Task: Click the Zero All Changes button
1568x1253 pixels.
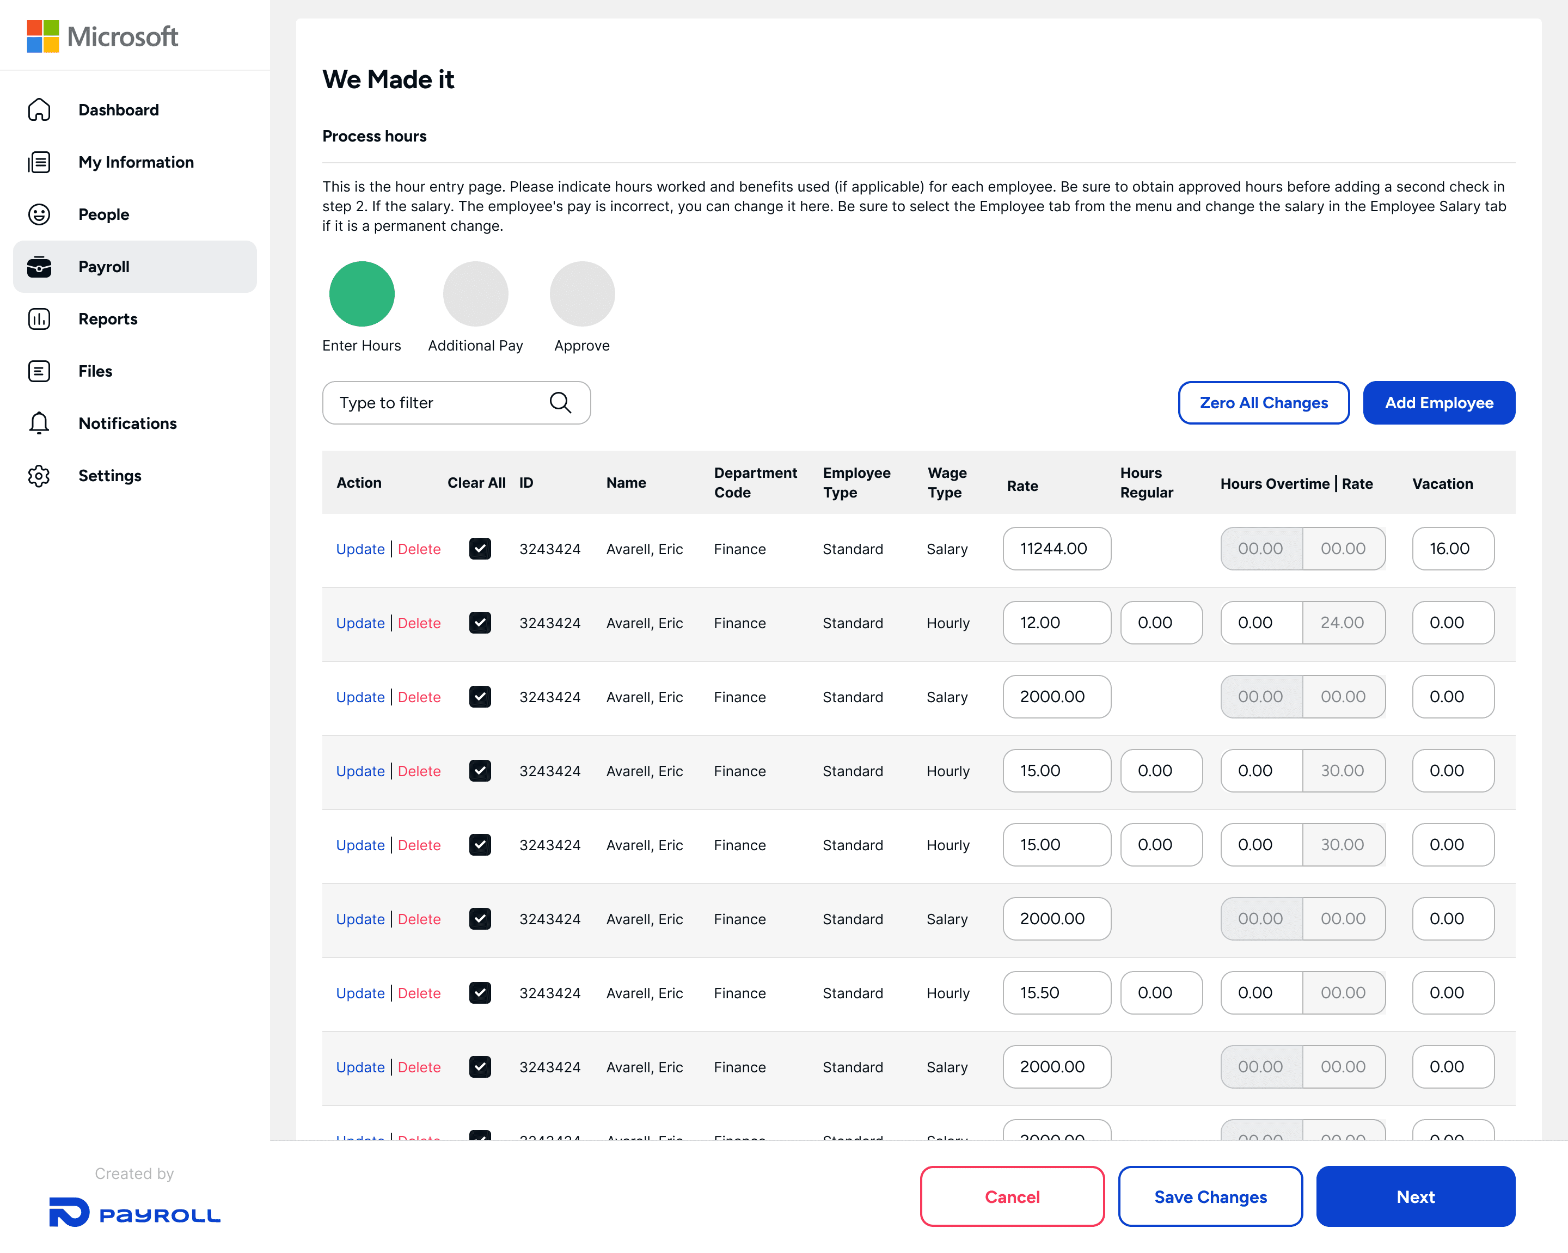Action: [1264, 403]
